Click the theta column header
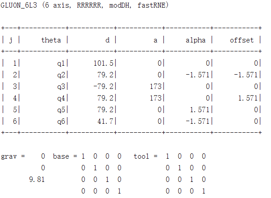Image resolution: width=271 pixels, height=198 pixels. 50,40
